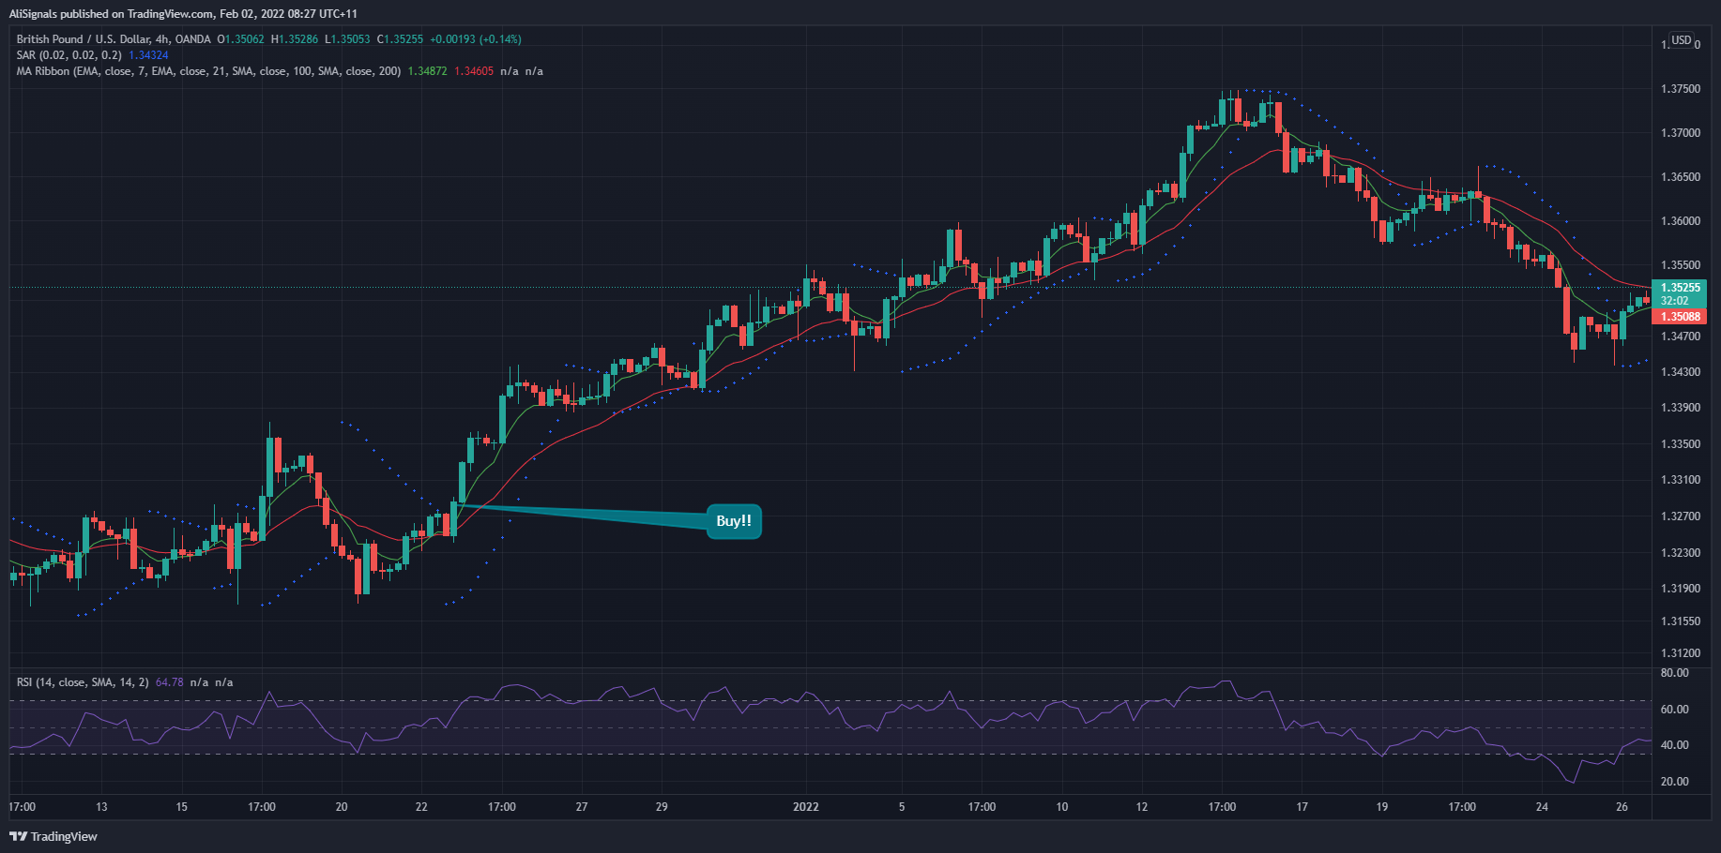Click date 12 on the time axis
Viewport: 1721px width, 853px height.
click(1142, 807)
